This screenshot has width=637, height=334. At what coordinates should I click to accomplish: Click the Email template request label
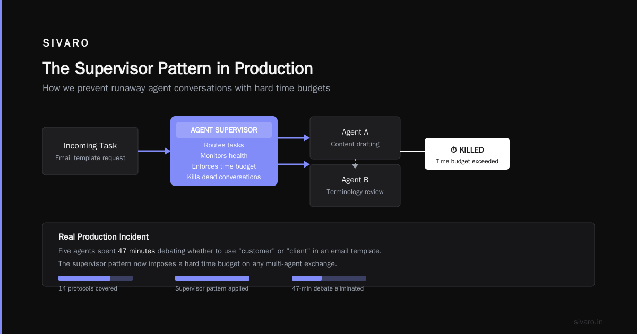(90, 158)
